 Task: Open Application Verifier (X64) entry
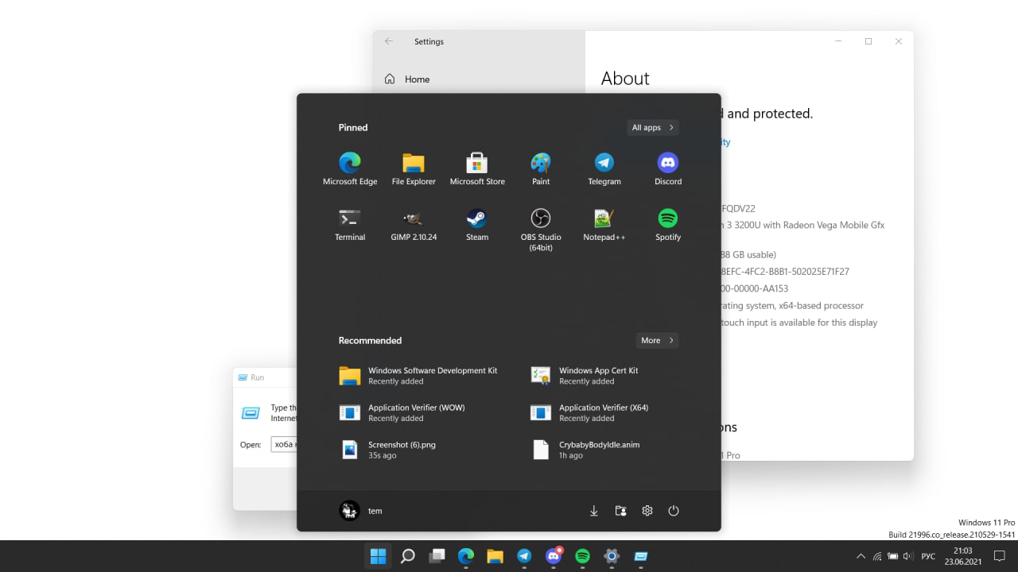[589, 412]
